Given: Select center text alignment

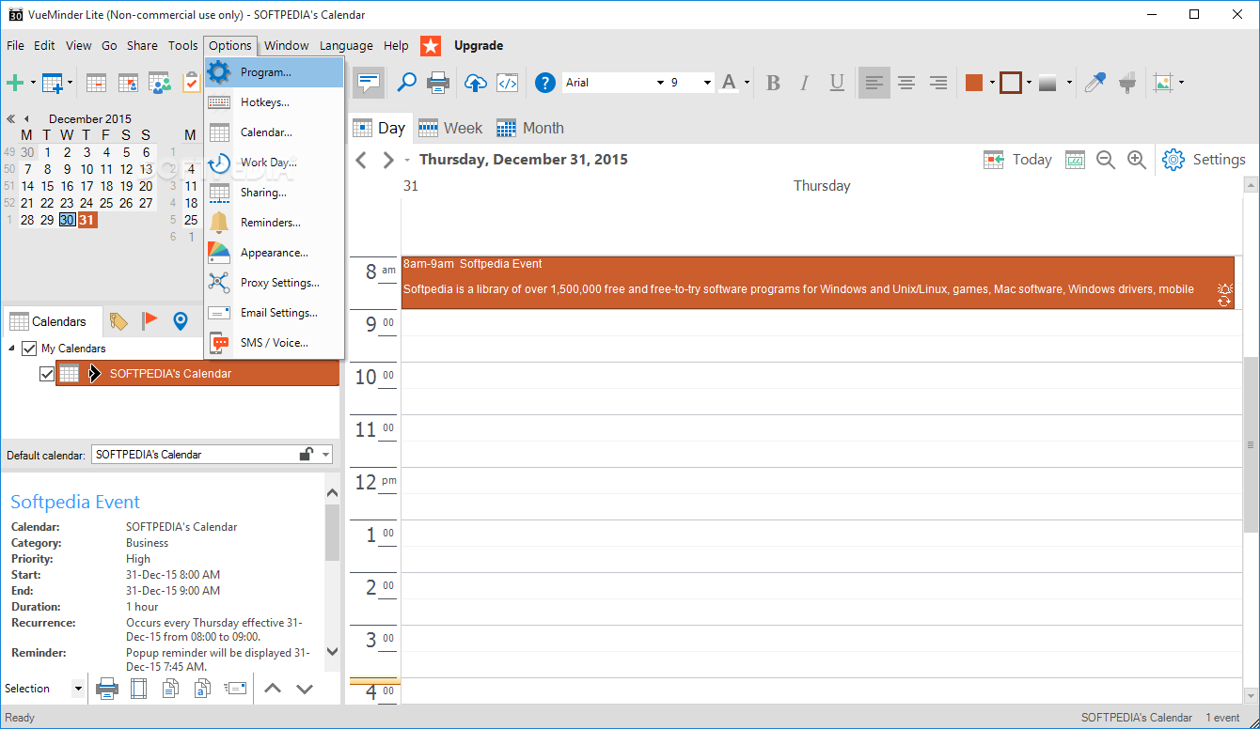Looking at the screenshot, I should (906, 83).
